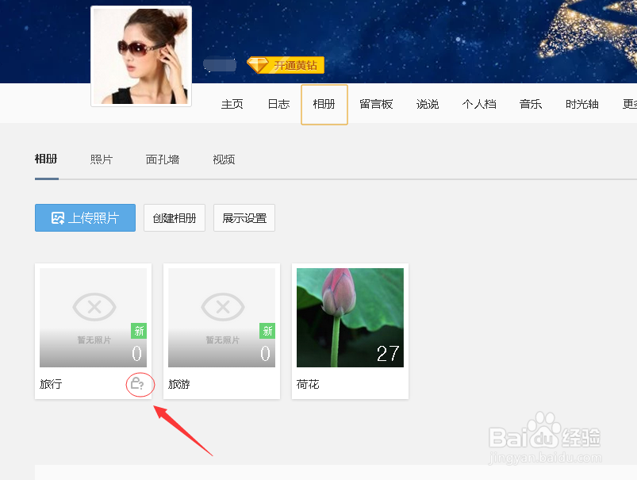The image size is (637, 480).
Task: Click the lock permission icon on 旅行 album
Action: (x=140, y=384)
